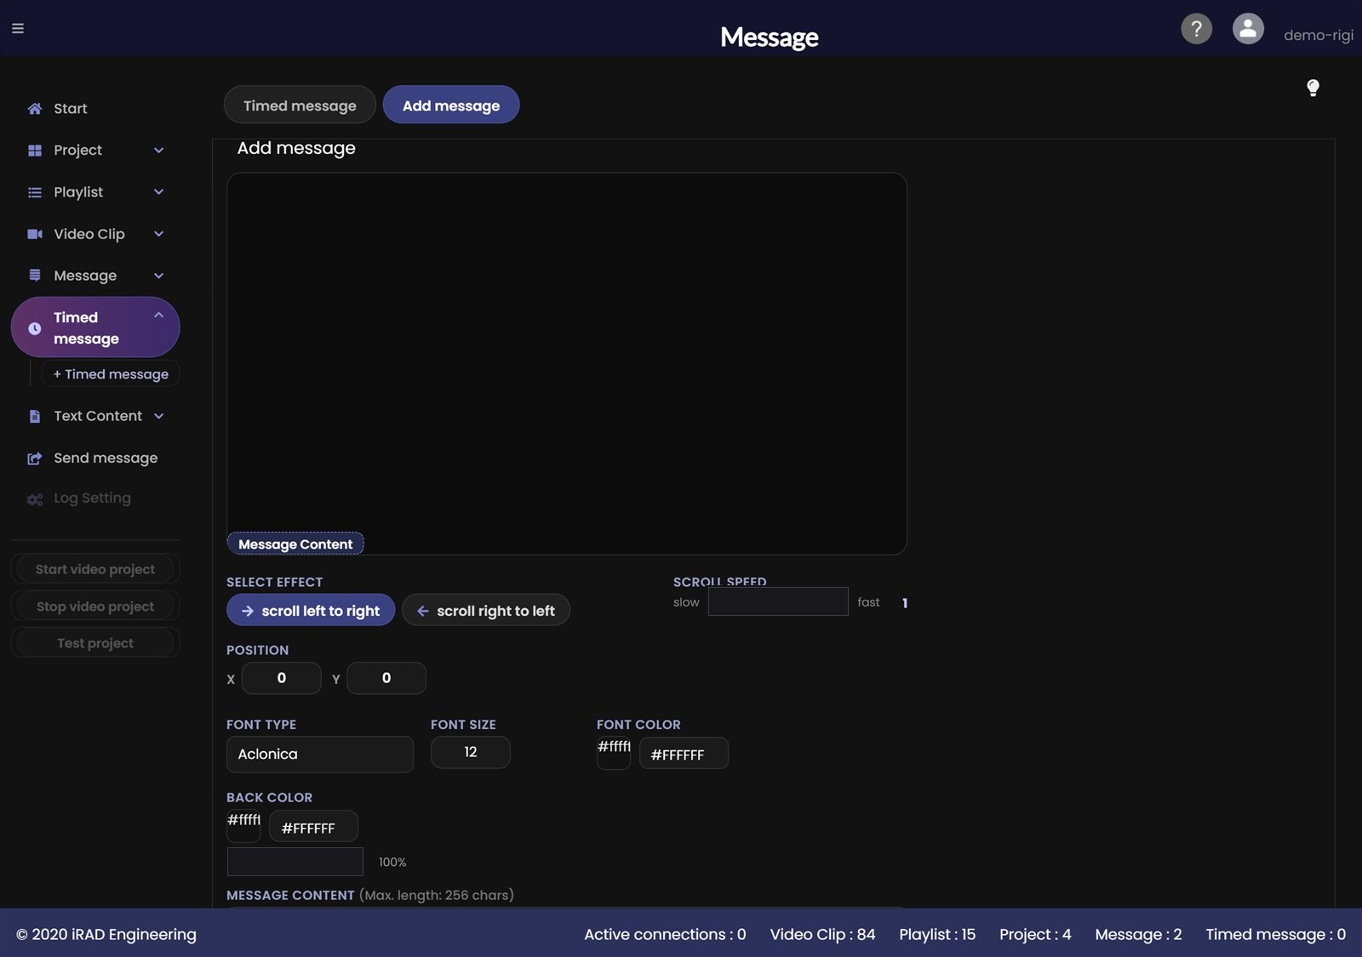Select scroll left to right effect
Image resolution: width=1362 pixels, height=957 pixels.
pyautogui.click(x=311, y=610)
